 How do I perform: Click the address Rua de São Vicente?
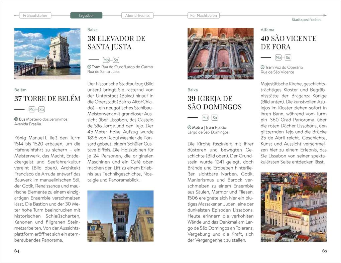click(x=277, y=72)
